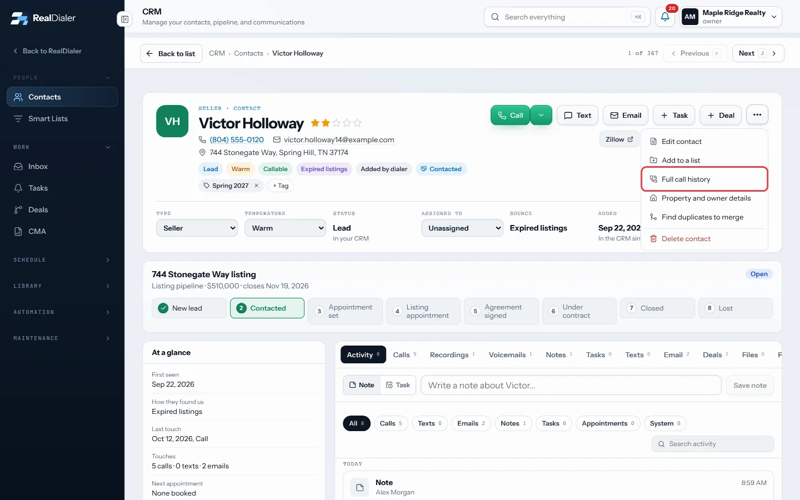Collapse the sidebar panel toggle icon
This screenshot has height=500, width=800.
click(124, 19)
